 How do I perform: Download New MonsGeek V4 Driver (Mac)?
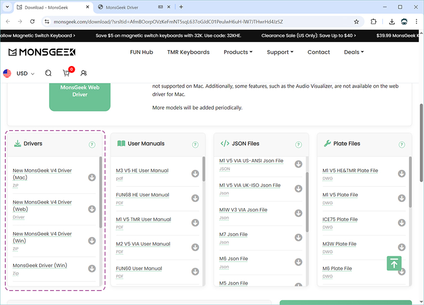pos(92,177)
